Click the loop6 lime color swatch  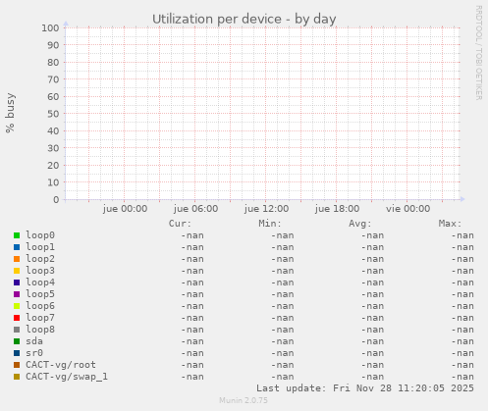pyautogui.click(x=17, y=306)
